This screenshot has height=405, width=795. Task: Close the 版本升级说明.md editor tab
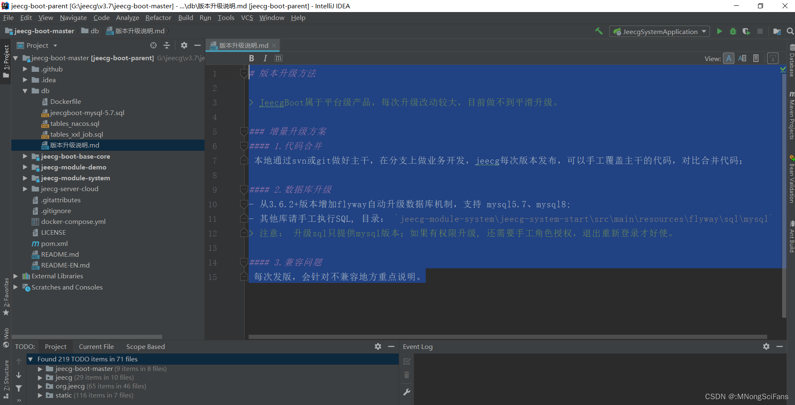tap(274, 46)
